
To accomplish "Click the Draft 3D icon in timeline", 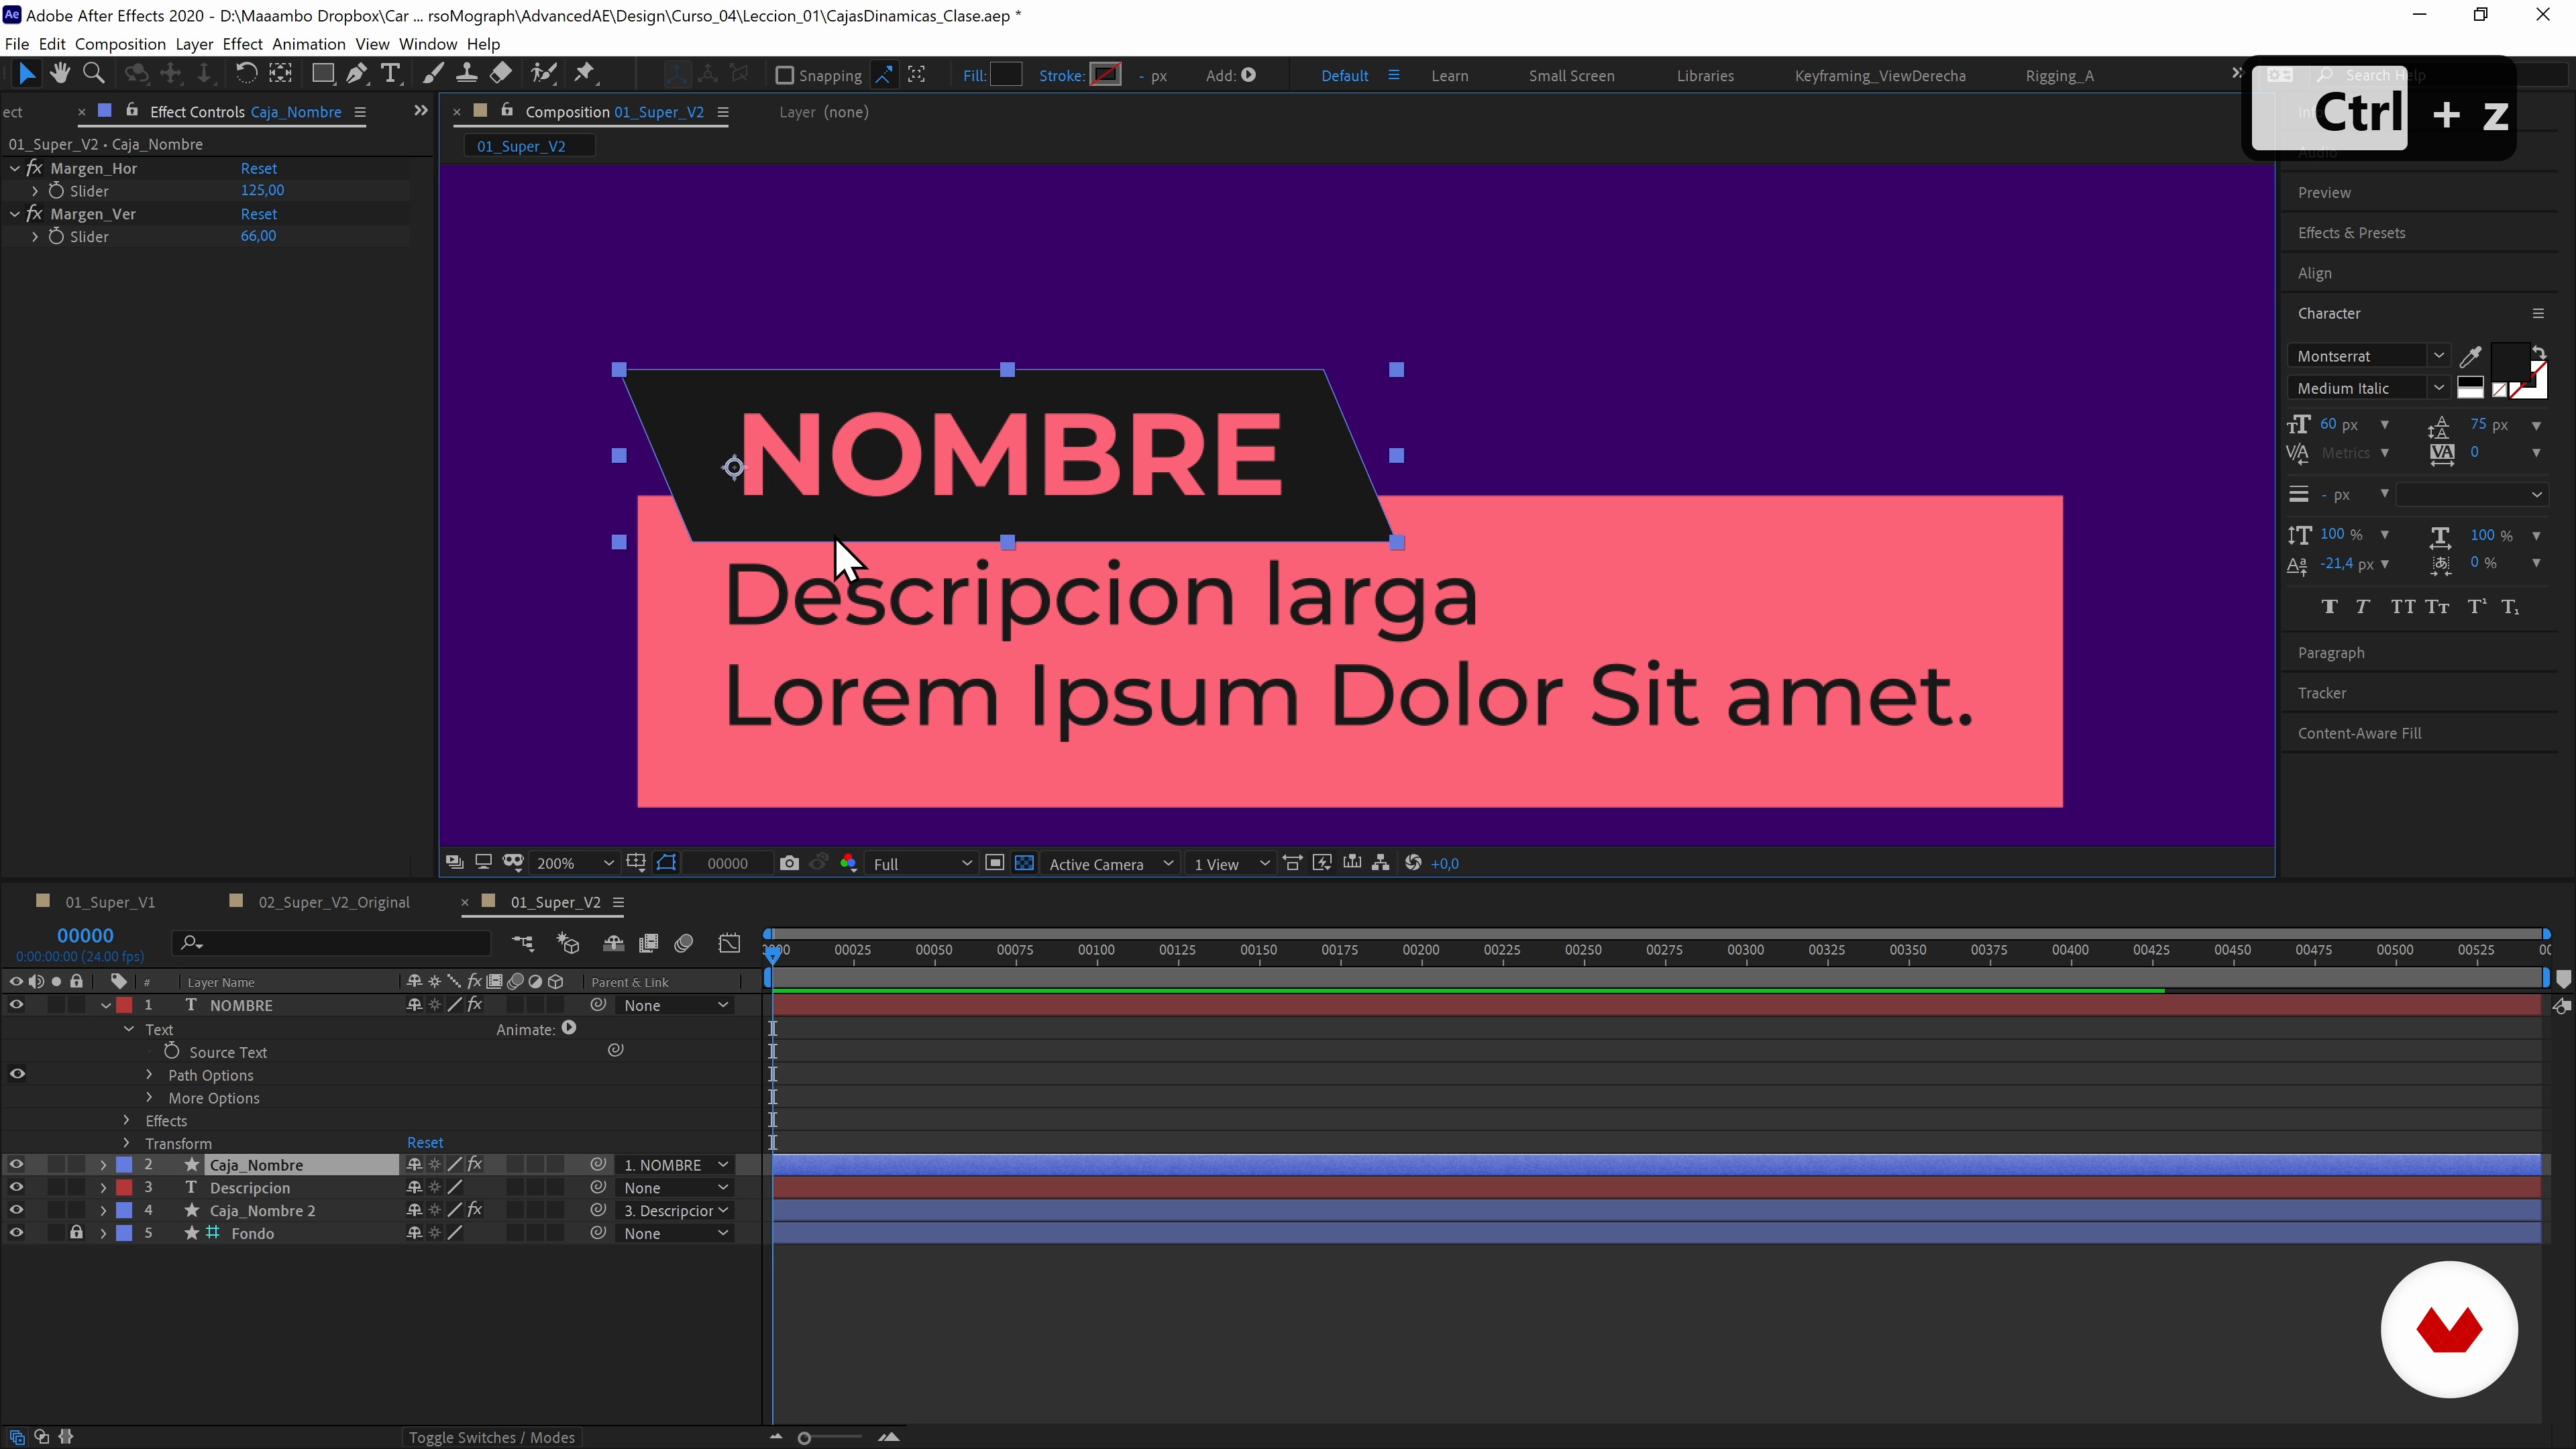I will click(568, 943).
